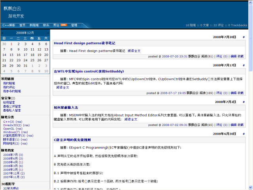This screenshot has height=190, width=253.
Task: Open permalink # for 2008年7月17日
Action: pos(244,65)
